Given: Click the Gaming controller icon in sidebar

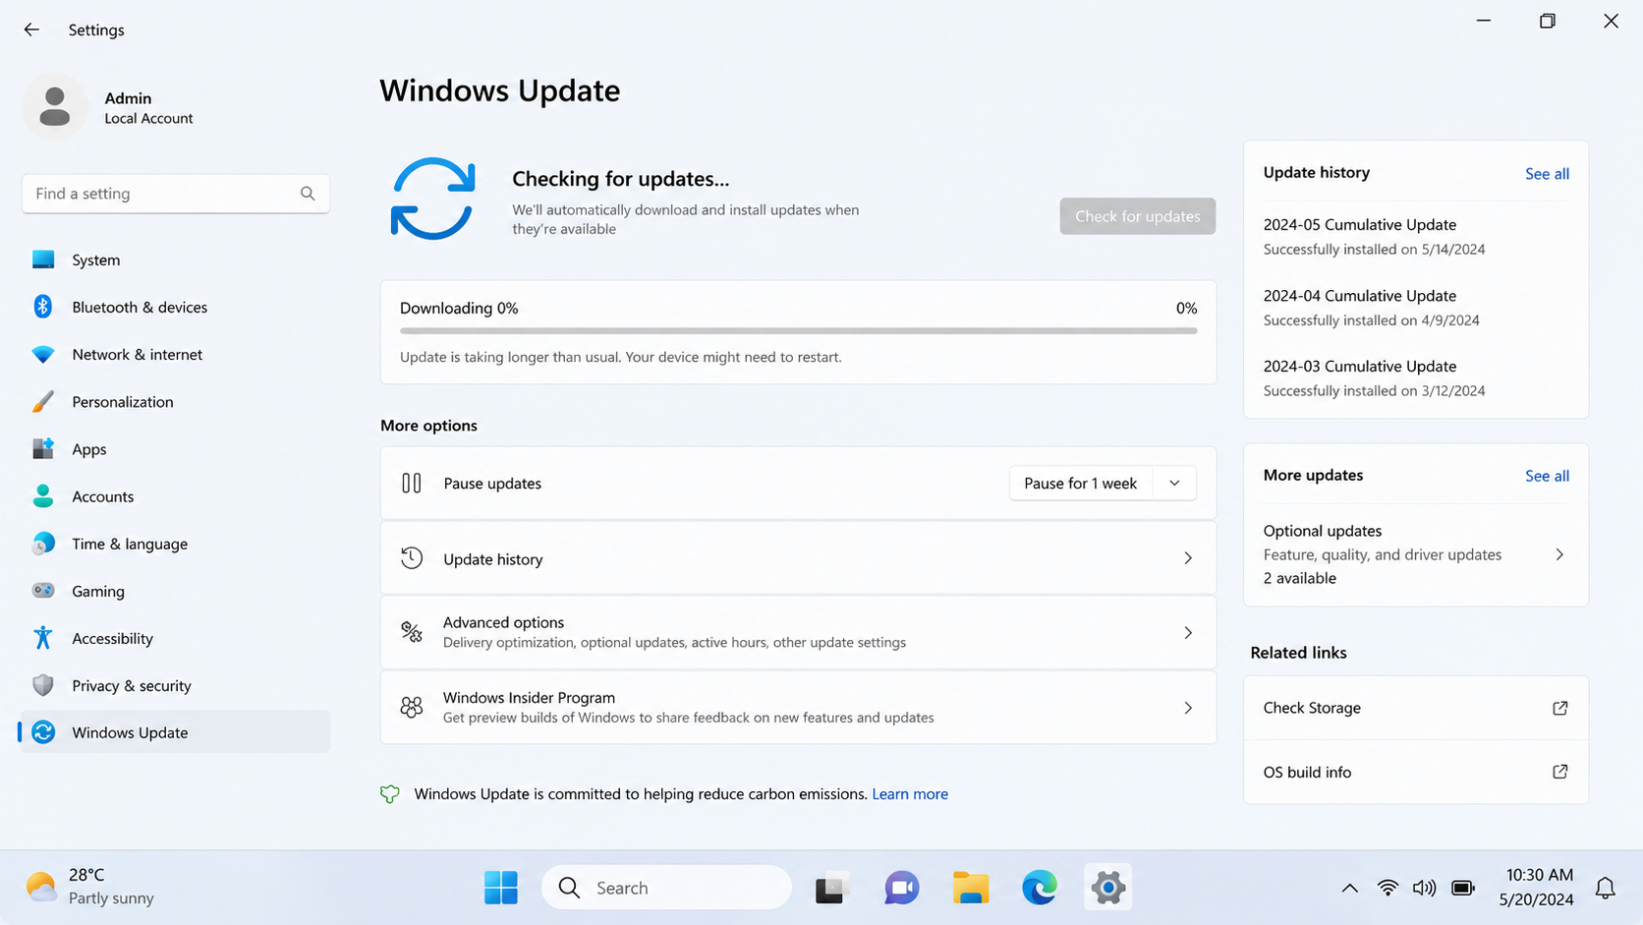Looking at the screenshot, I should [43, 590].
